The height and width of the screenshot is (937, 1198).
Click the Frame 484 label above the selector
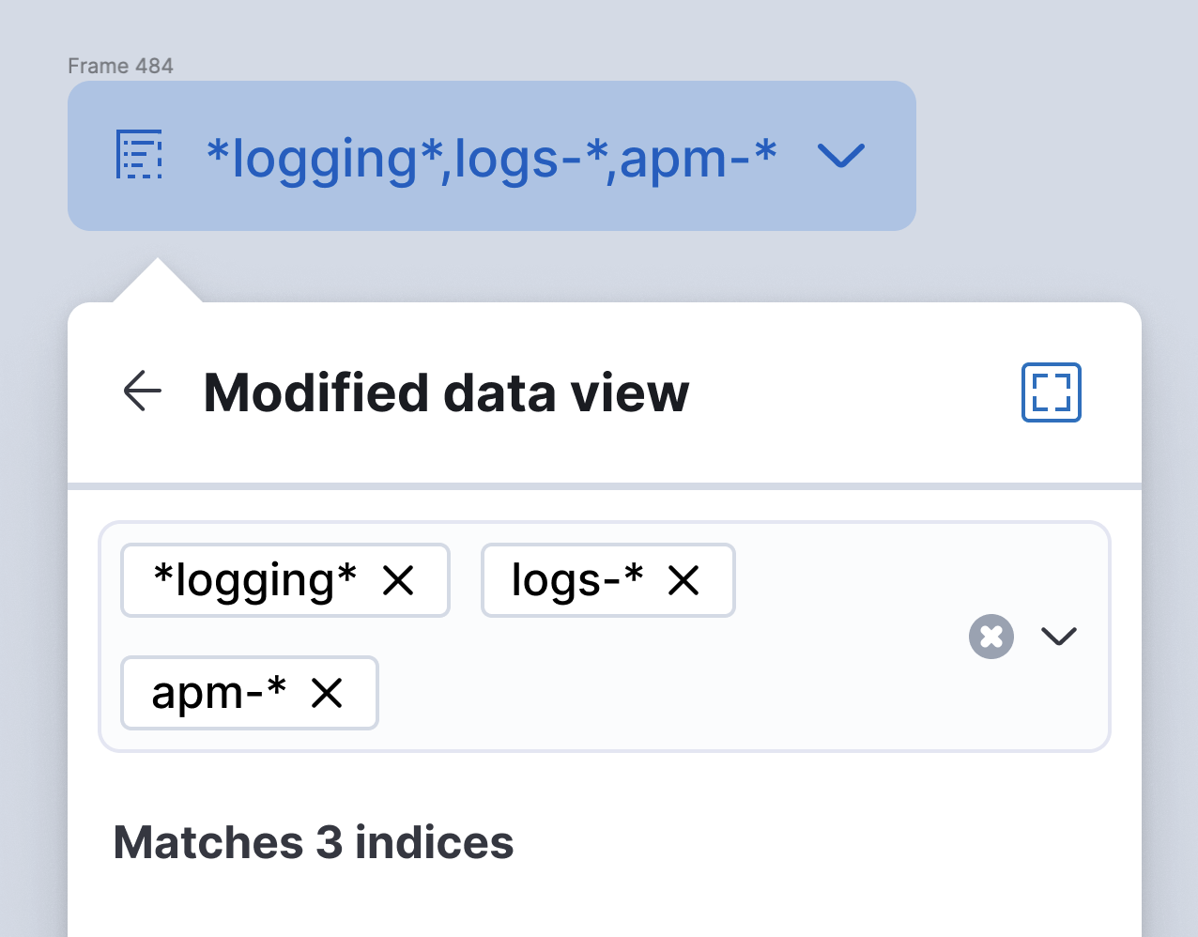(120, 66)
